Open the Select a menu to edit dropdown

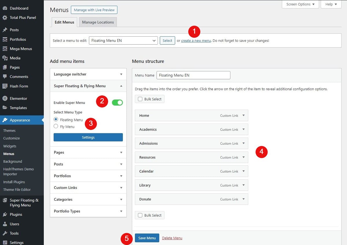point(123,41)
